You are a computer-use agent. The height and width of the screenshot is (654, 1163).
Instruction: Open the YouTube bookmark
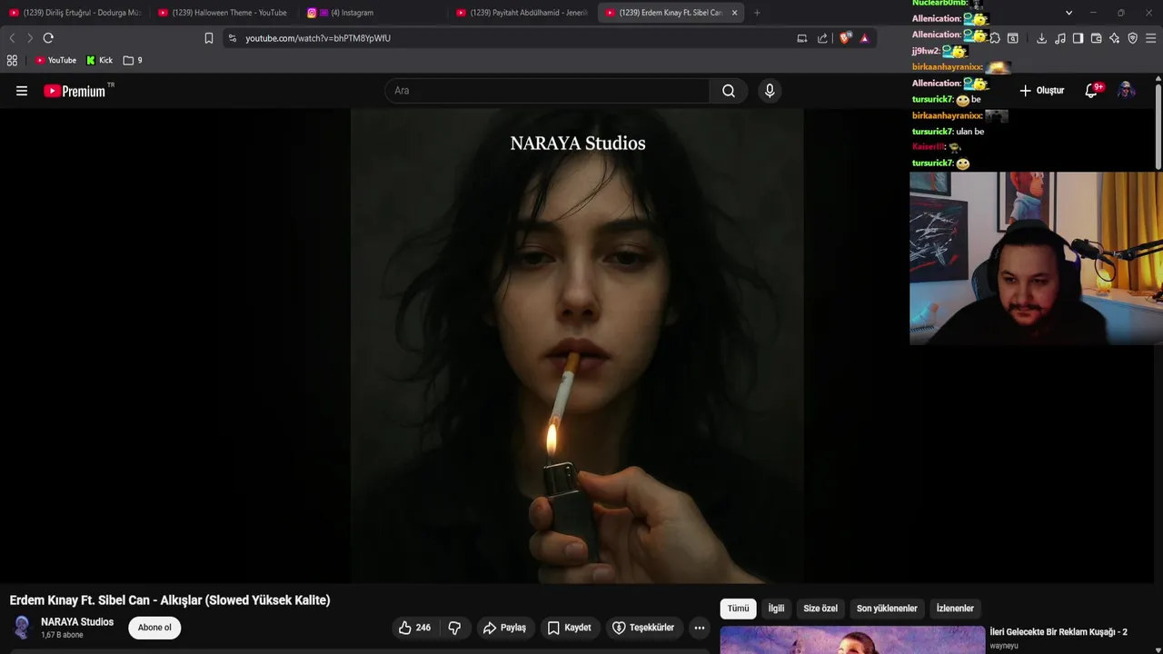click(55, 61)
